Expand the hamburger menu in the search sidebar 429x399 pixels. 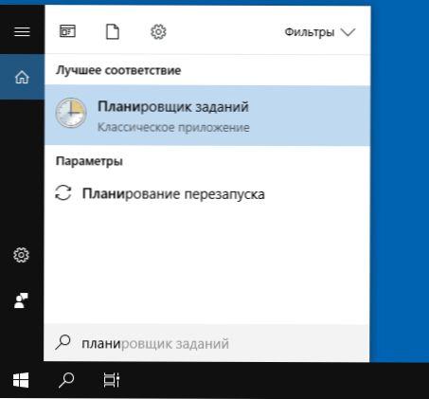pos(22,31)
